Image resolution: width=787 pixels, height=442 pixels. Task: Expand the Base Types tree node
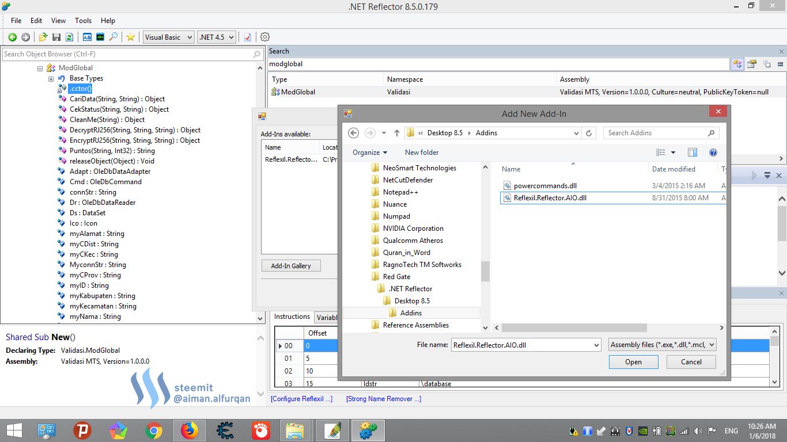tap(51, 78)
